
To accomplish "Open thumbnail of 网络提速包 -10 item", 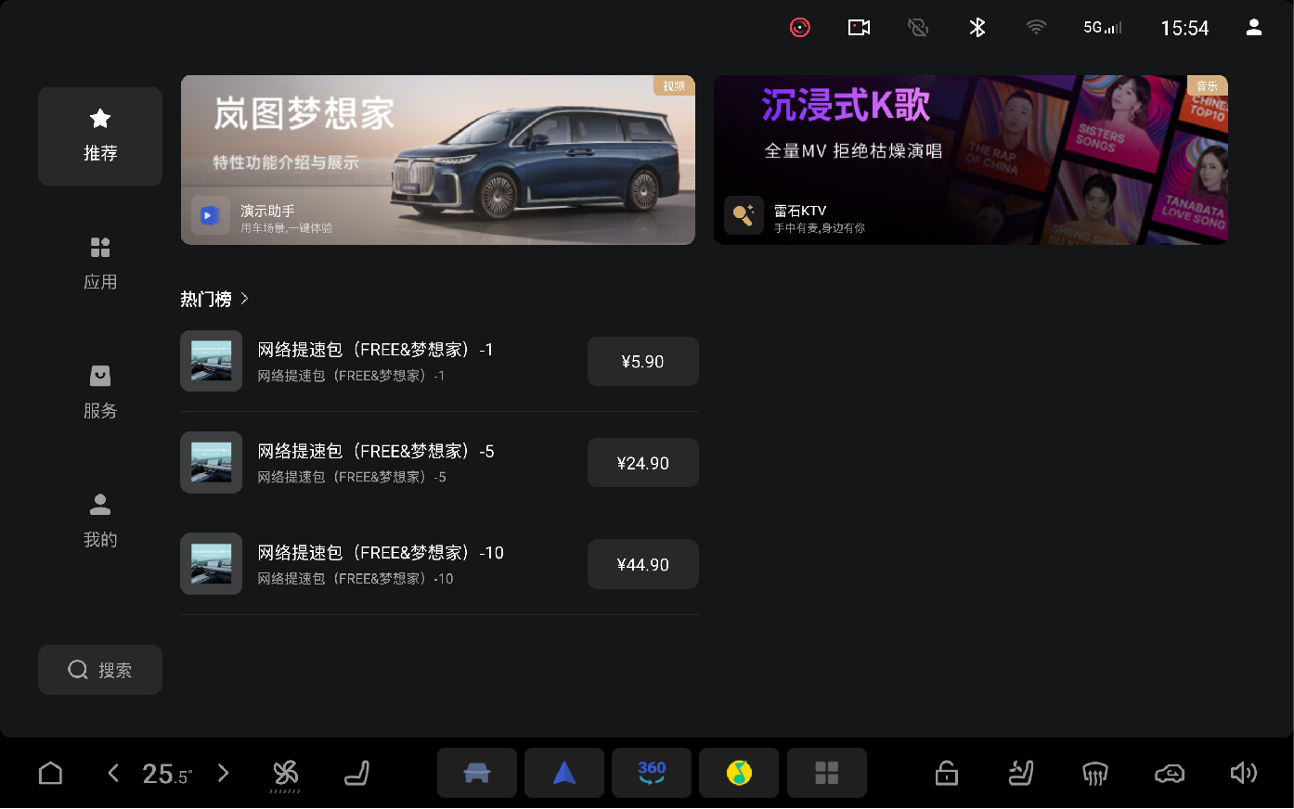I will point(212,563).
